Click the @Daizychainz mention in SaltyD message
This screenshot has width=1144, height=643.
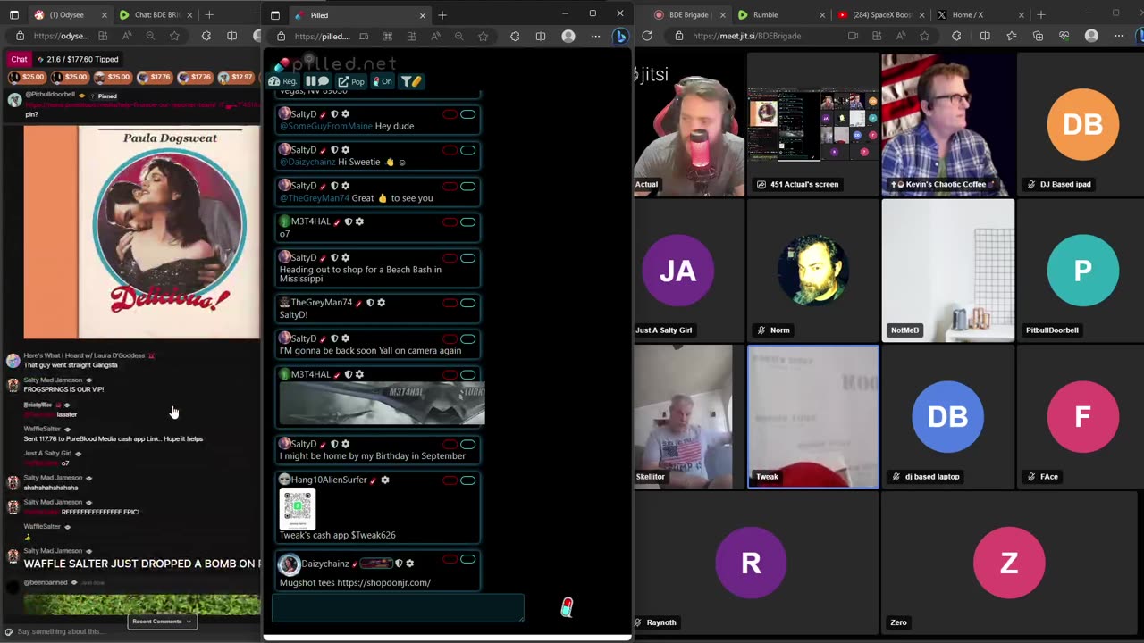(x=307, y=162)
